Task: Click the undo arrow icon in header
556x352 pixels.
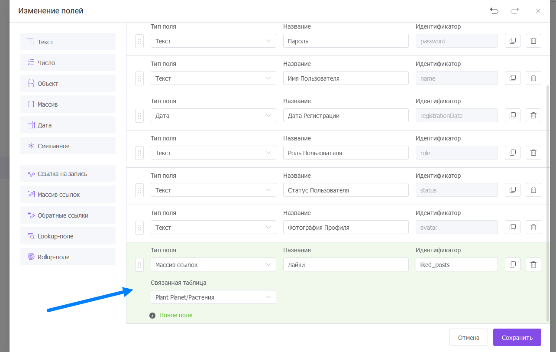Action: (x=494, y=11)
